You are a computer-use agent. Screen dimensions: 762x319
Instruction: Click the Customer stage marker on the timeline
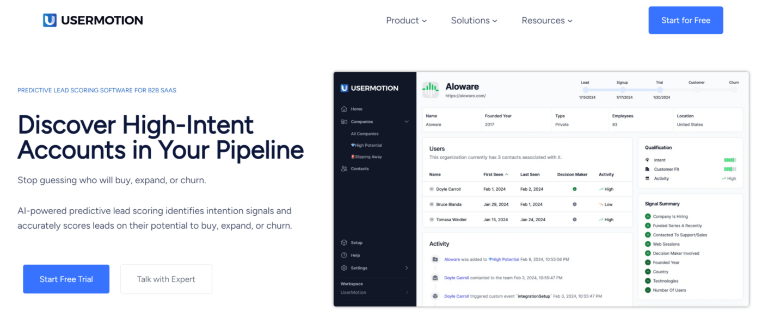(697, 90)
